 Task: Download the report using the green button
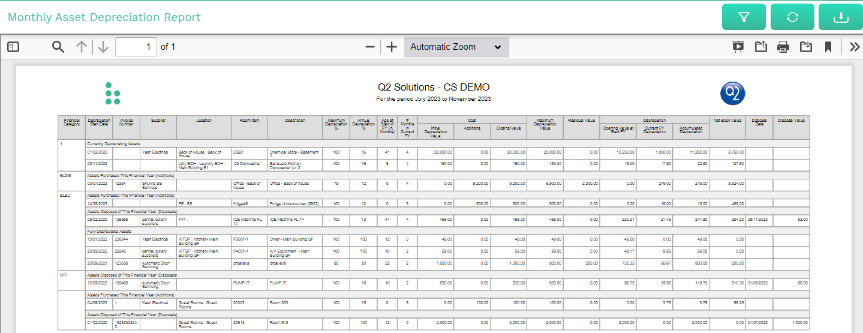[840, 17]
